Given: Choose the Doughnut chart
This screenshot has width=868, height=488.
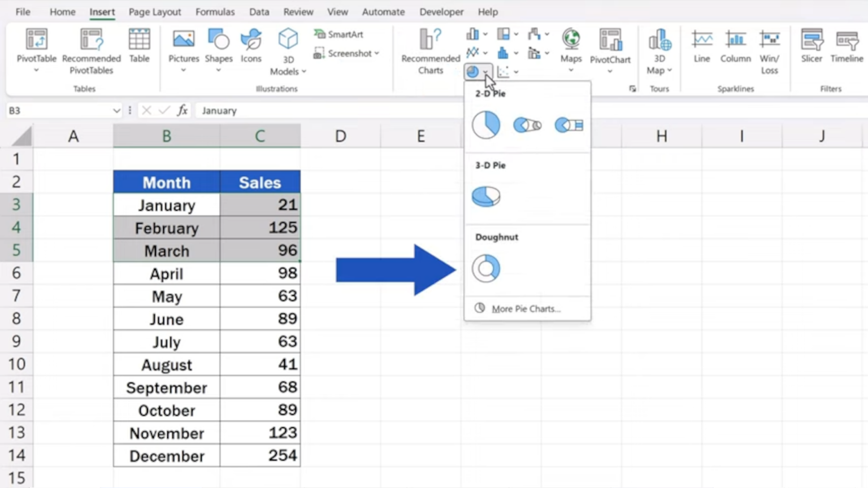Looking at the screenshot, I should point(485,268).
